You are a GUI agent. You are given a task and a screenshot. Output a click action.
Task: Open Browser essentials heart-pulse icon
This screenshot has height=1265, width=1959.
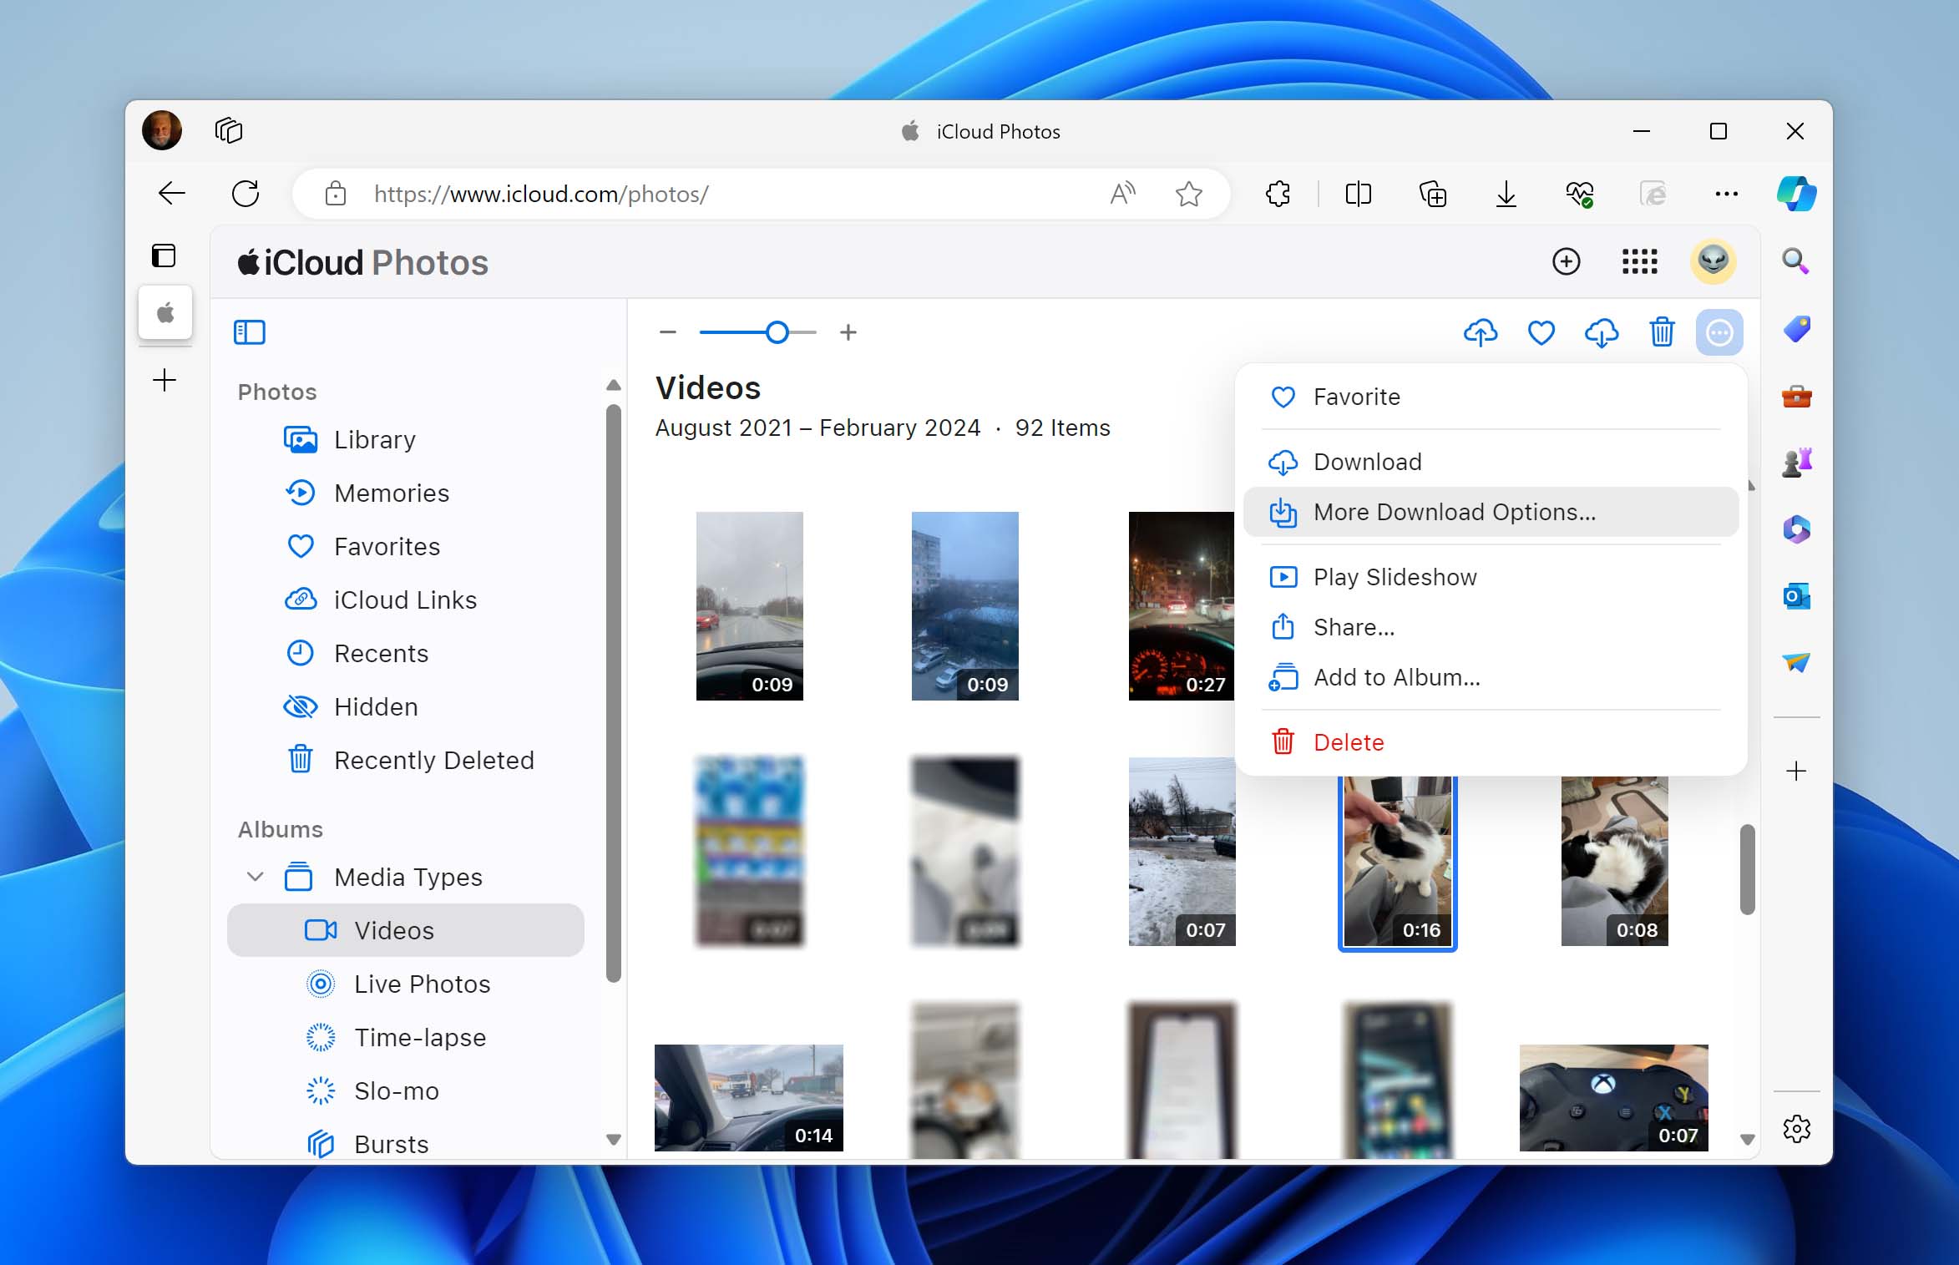[1579, 194]
